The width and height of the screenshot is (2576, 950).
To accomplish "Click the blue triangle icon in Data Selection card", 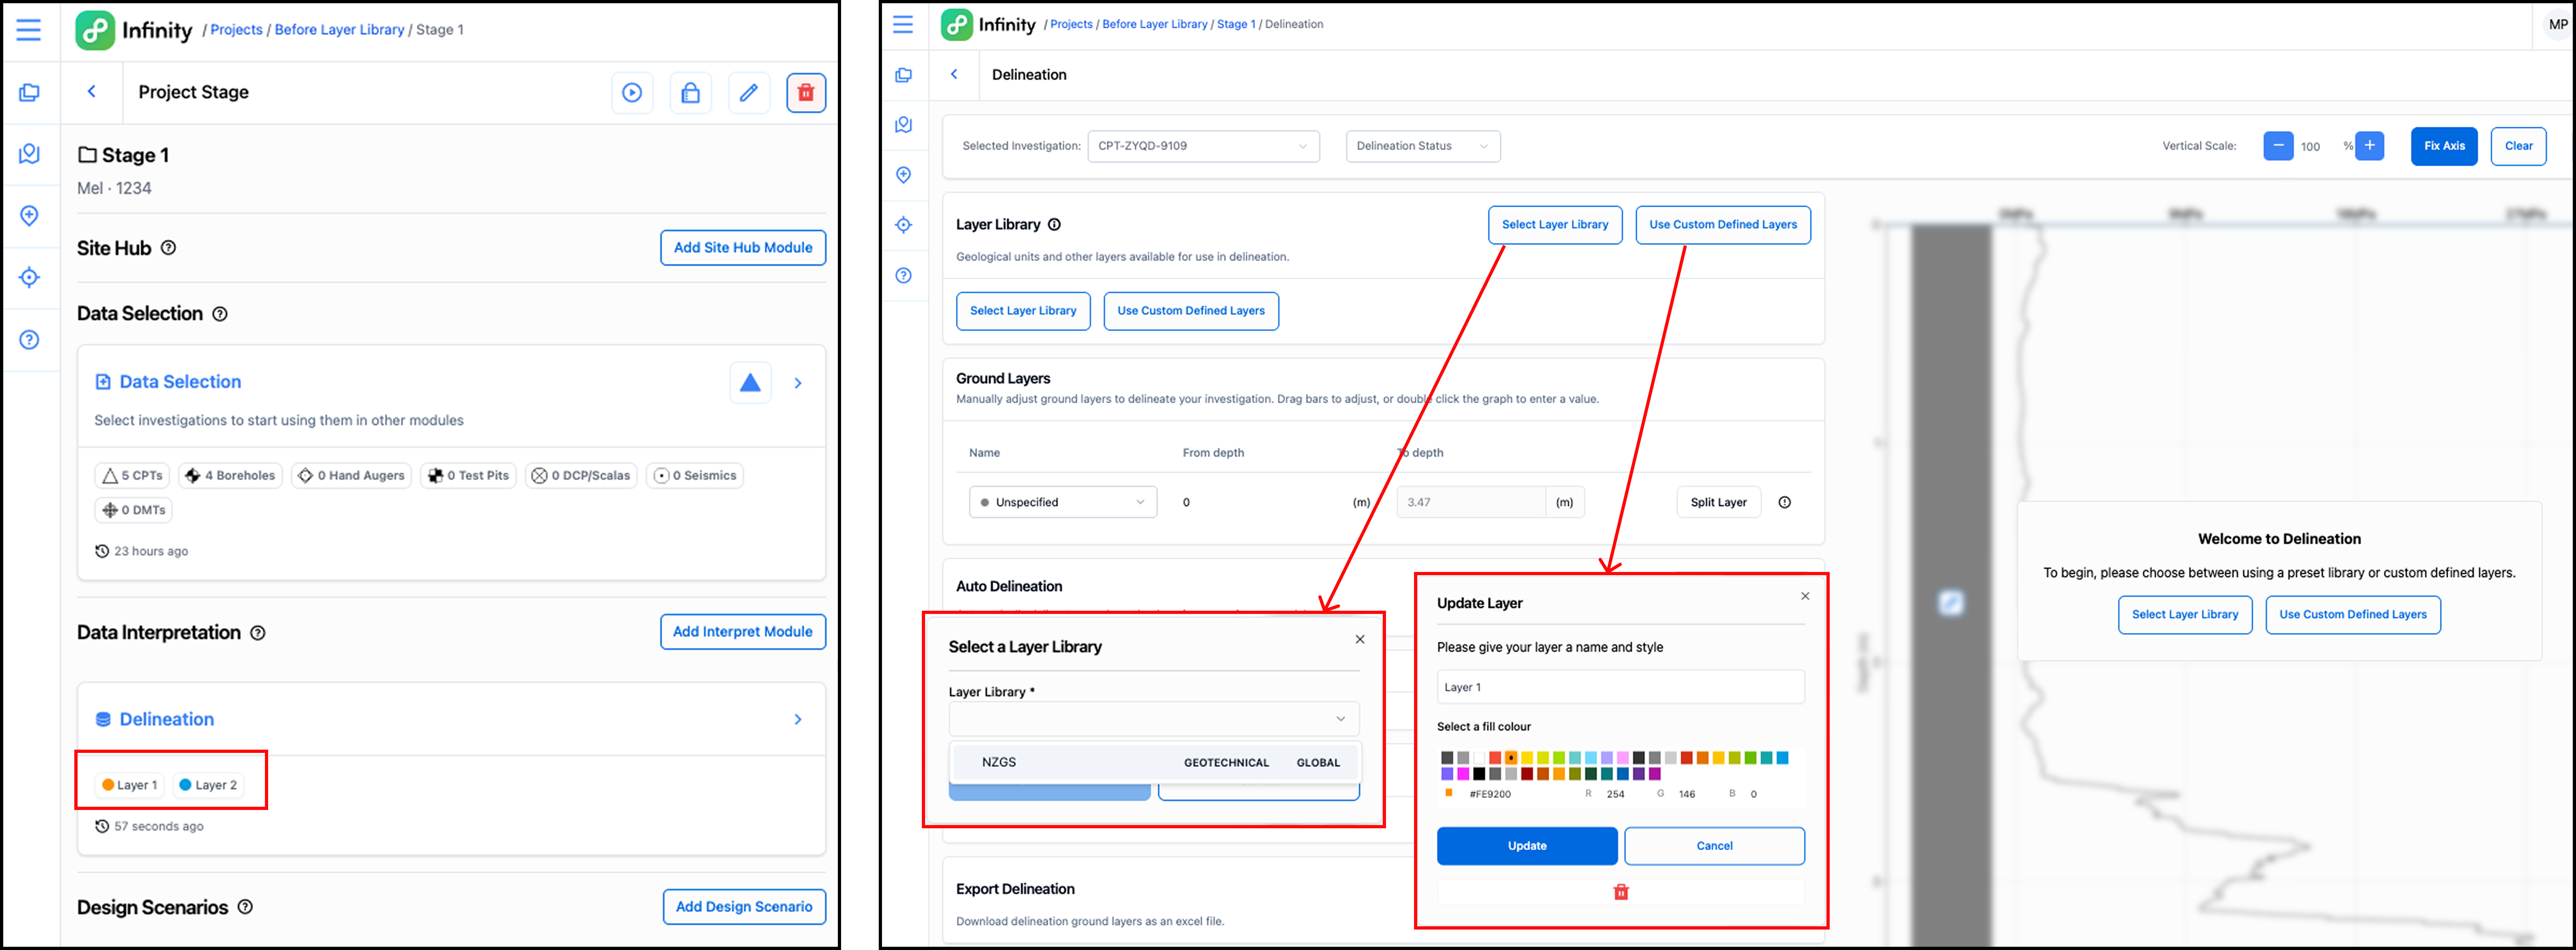I will pos(750,383).
